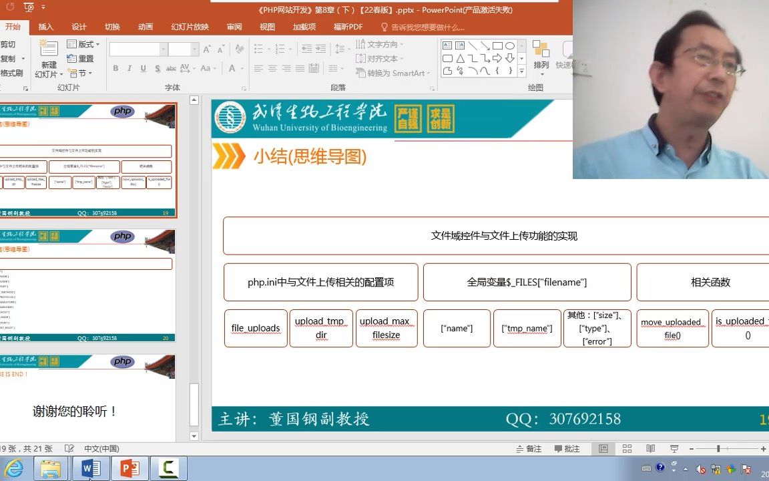The width and height of the screenshot is (769, 481).
Task: Select the Format Painter (格式刷) tool
Action: 11,72
